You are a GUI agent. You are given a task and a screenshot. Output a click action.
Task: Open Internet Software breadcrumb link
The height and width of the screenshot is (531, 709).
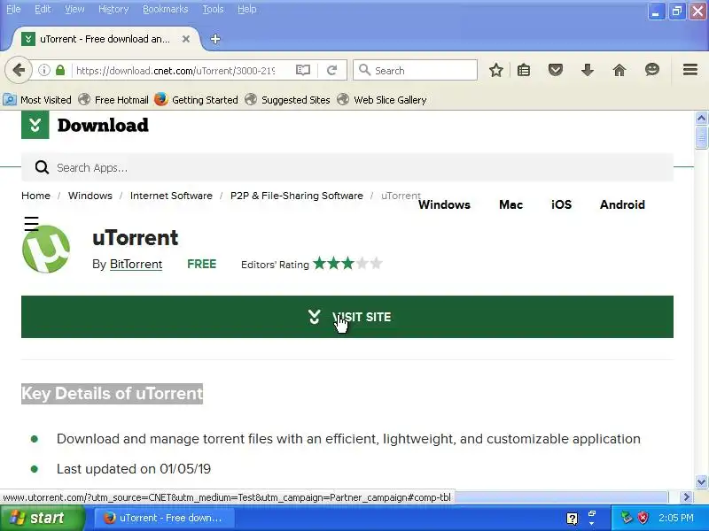pos(171,196)
